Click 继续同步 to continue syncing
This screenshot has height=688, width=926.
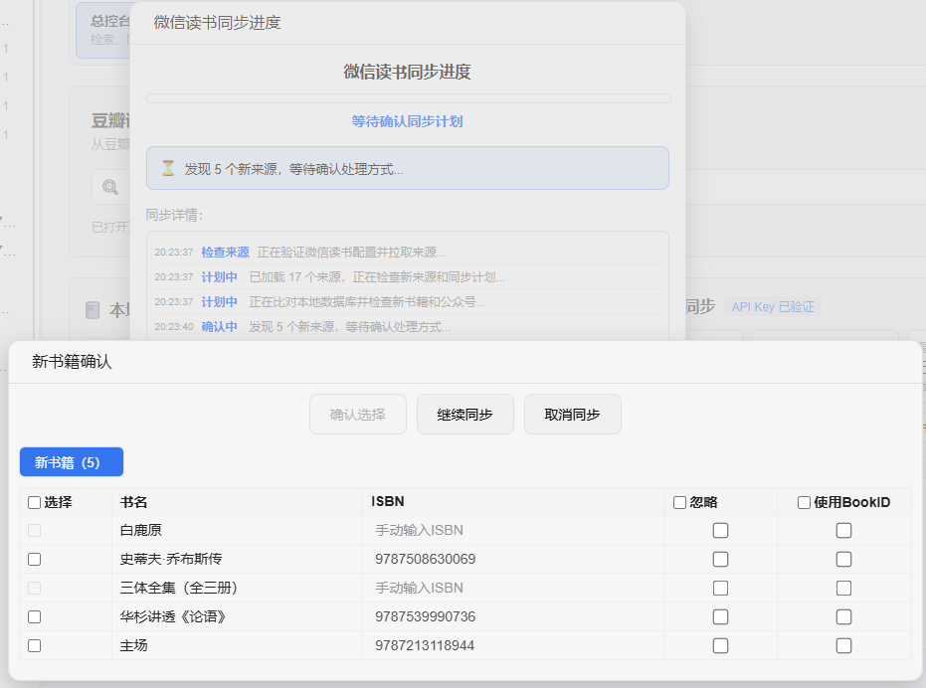point(465,414)
